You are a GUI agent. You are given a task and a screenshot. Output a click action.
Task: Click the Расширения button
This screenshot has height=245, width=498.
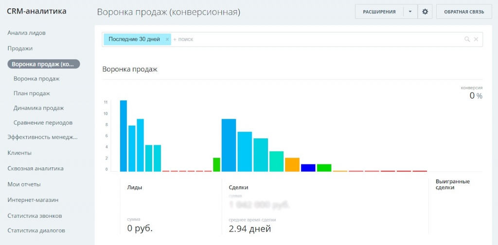pos(379,12)
